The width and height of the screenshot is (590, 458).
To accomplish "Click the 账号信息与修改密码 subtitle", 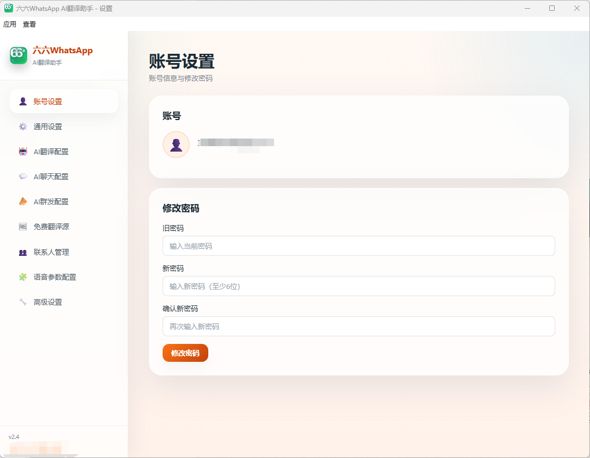I will pos(181,78).
